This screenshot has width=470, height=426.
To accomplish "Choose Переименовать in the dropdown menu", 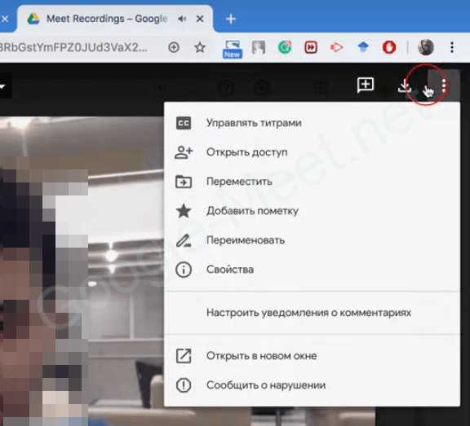I will 312,240.
